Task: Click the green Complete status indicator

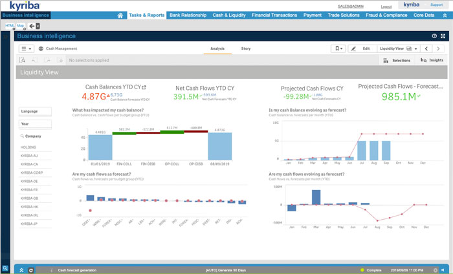Action: (362, 270)
